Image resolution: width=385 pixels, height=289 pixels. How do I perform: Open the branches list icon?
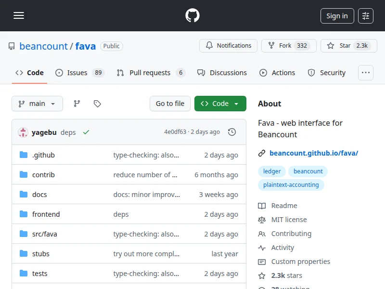click(77, 104)
